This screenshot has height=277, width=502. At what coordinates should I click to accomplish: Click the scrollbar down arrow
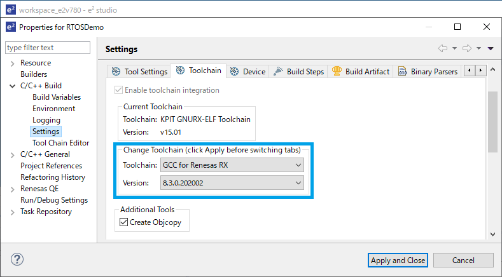(x=492, y=234)
